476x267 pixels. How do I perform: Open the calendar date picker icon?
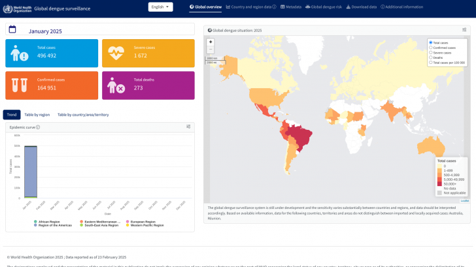click(x=12, y=29)
